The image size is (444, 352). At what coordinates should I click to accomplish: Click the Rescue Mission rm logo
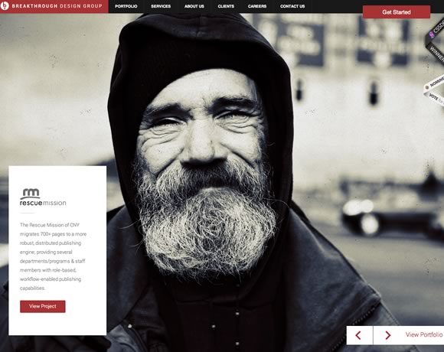coord(31,194)
